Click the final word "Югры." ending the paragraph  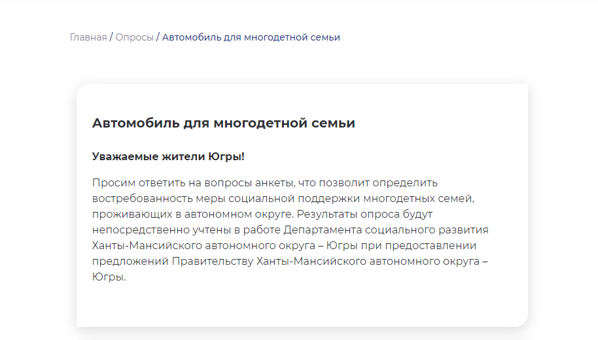pyautogui.click(x=109, y=277)
